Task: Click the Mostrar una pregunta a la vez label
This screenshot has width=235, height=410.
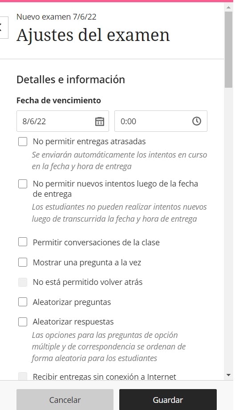Action: coord(87,262)
